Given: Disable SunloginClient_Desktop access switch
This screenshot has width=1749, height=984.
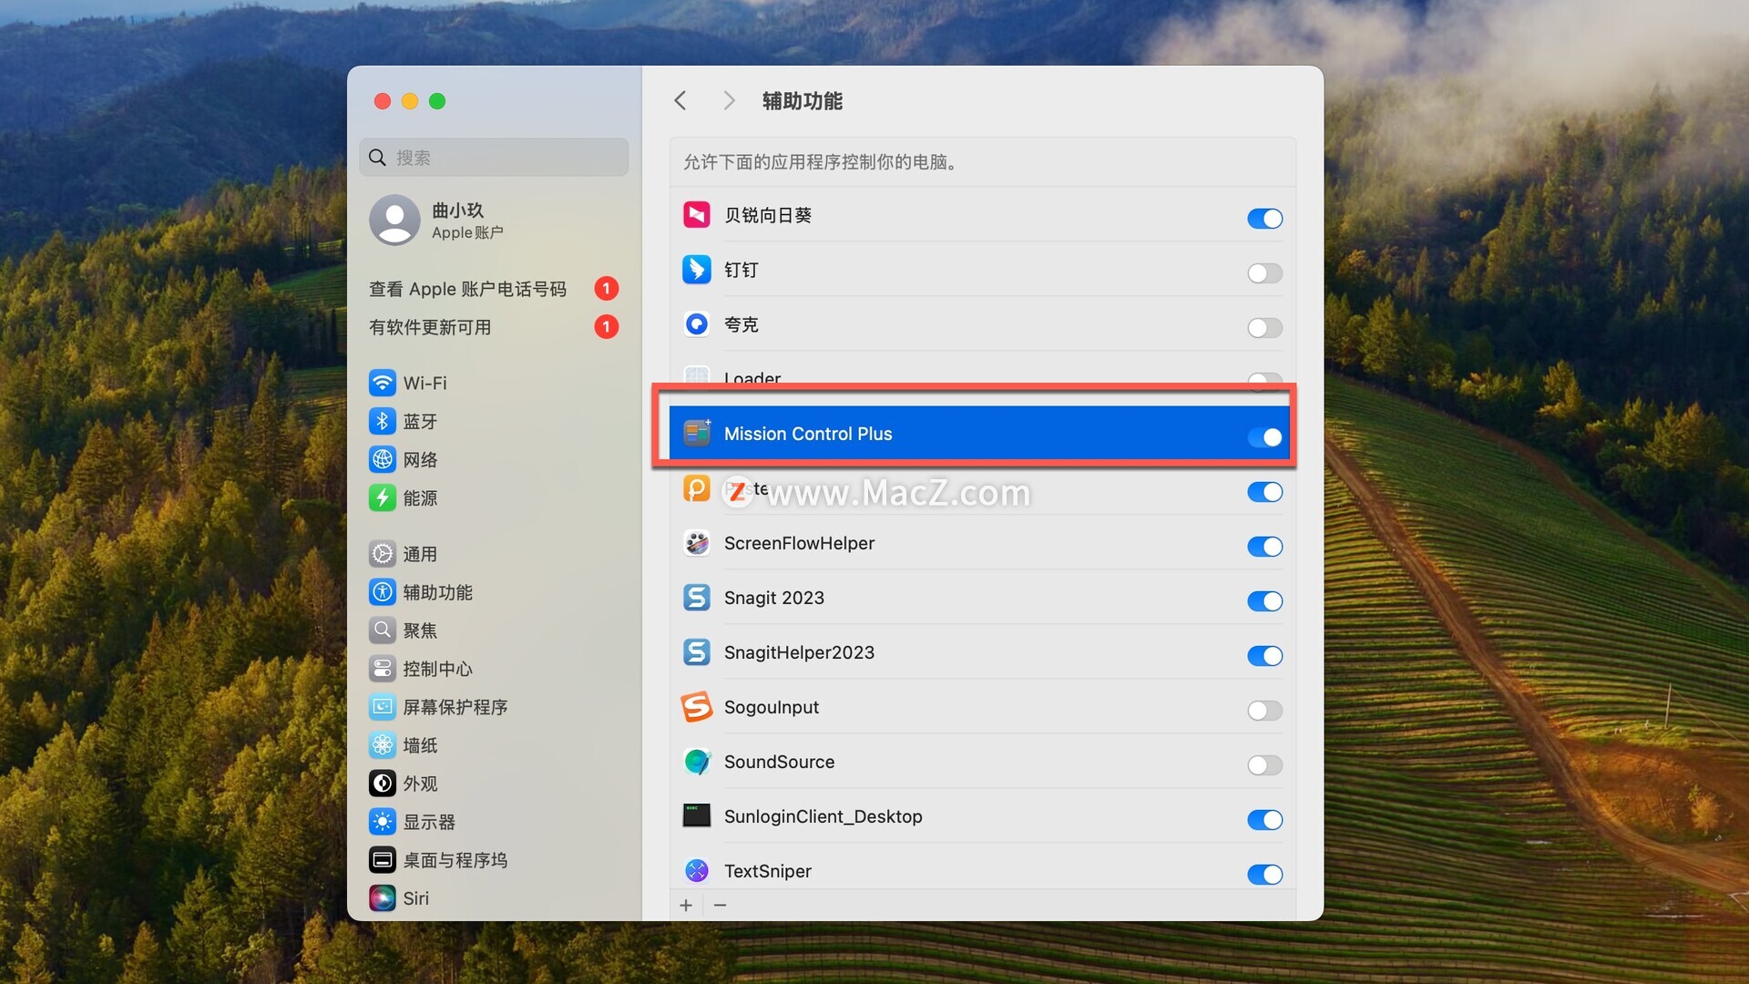Looking at the screenshot, I should click(1264, 820).
